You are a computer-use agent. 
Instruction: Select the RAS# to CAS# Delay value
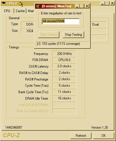64,73
